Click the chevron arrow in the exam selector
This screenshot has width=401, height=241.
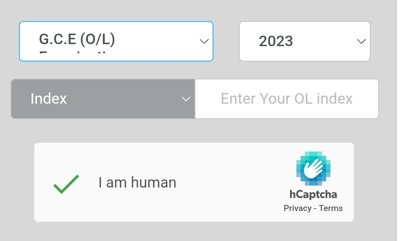pyautogui.click(x=204, y=41)
